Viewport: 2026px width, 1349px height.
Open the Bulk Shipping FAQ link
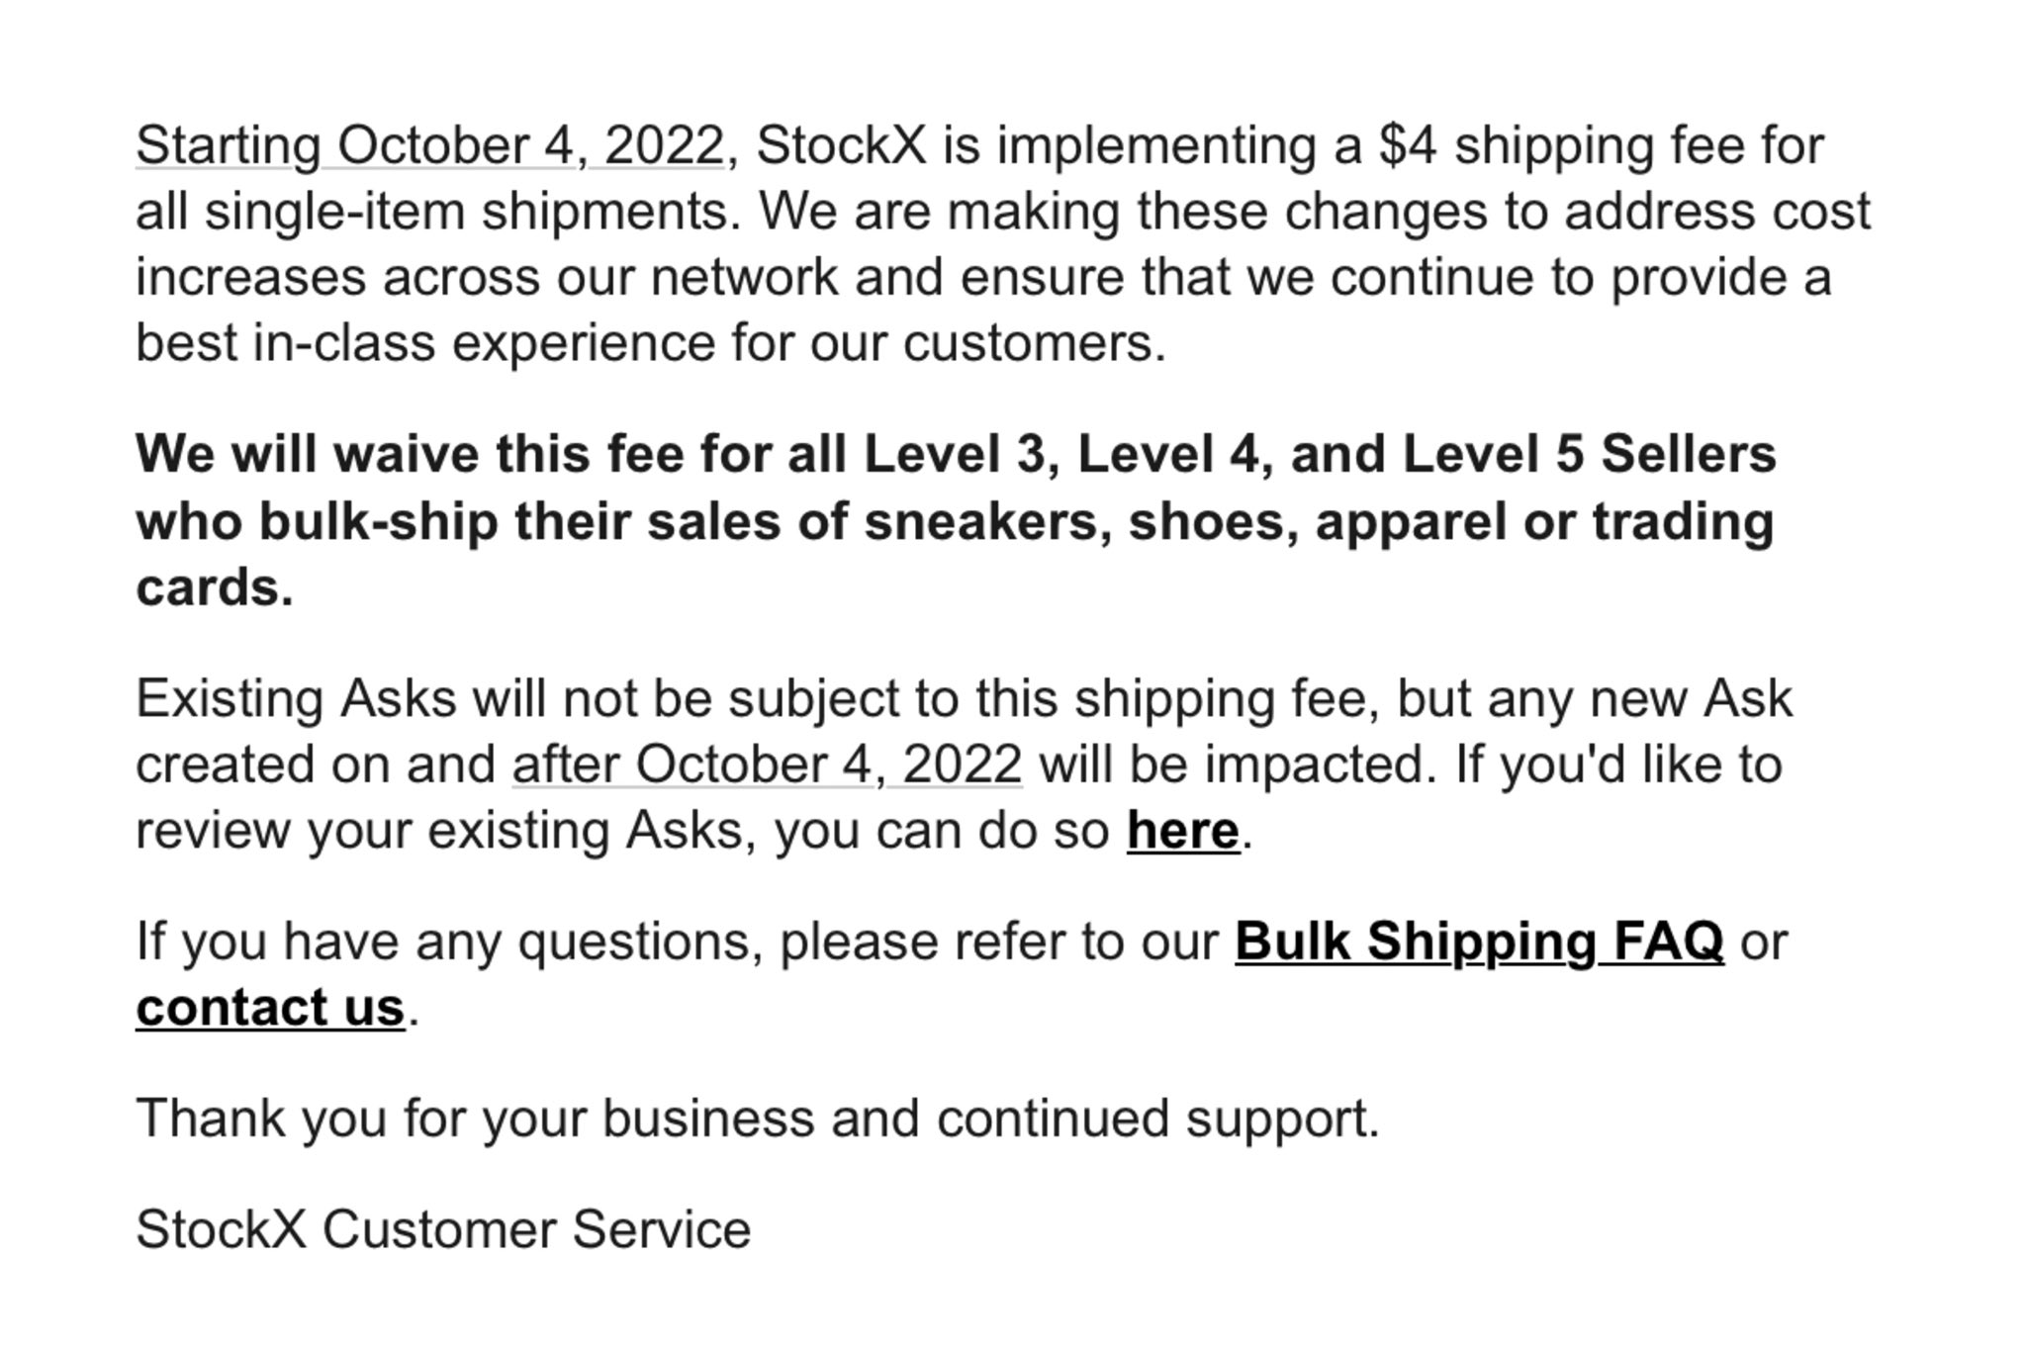coord(1479,941)
